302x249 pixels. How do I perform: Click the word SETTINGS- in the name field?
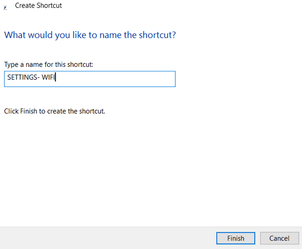(23, 77)
